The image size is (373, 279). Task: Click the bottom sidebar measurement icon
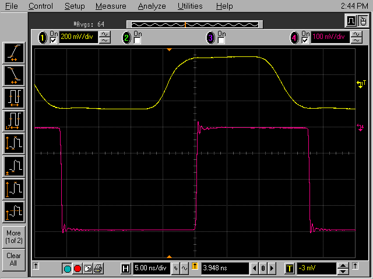coord(14,212)
